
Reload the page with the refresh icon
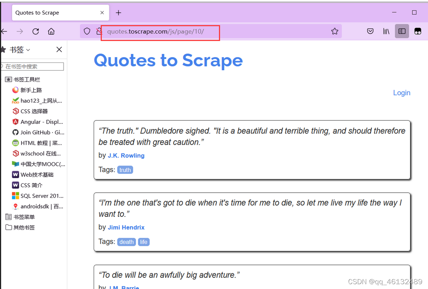coord(36,31)
